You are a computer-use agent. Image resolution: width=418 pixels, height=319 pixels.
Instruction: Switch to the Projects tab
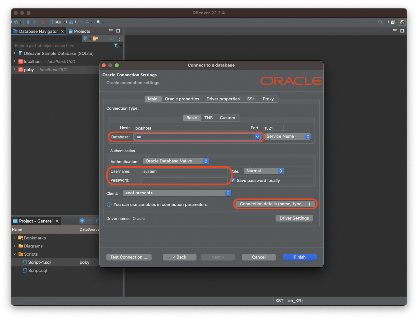coord(79,31)
